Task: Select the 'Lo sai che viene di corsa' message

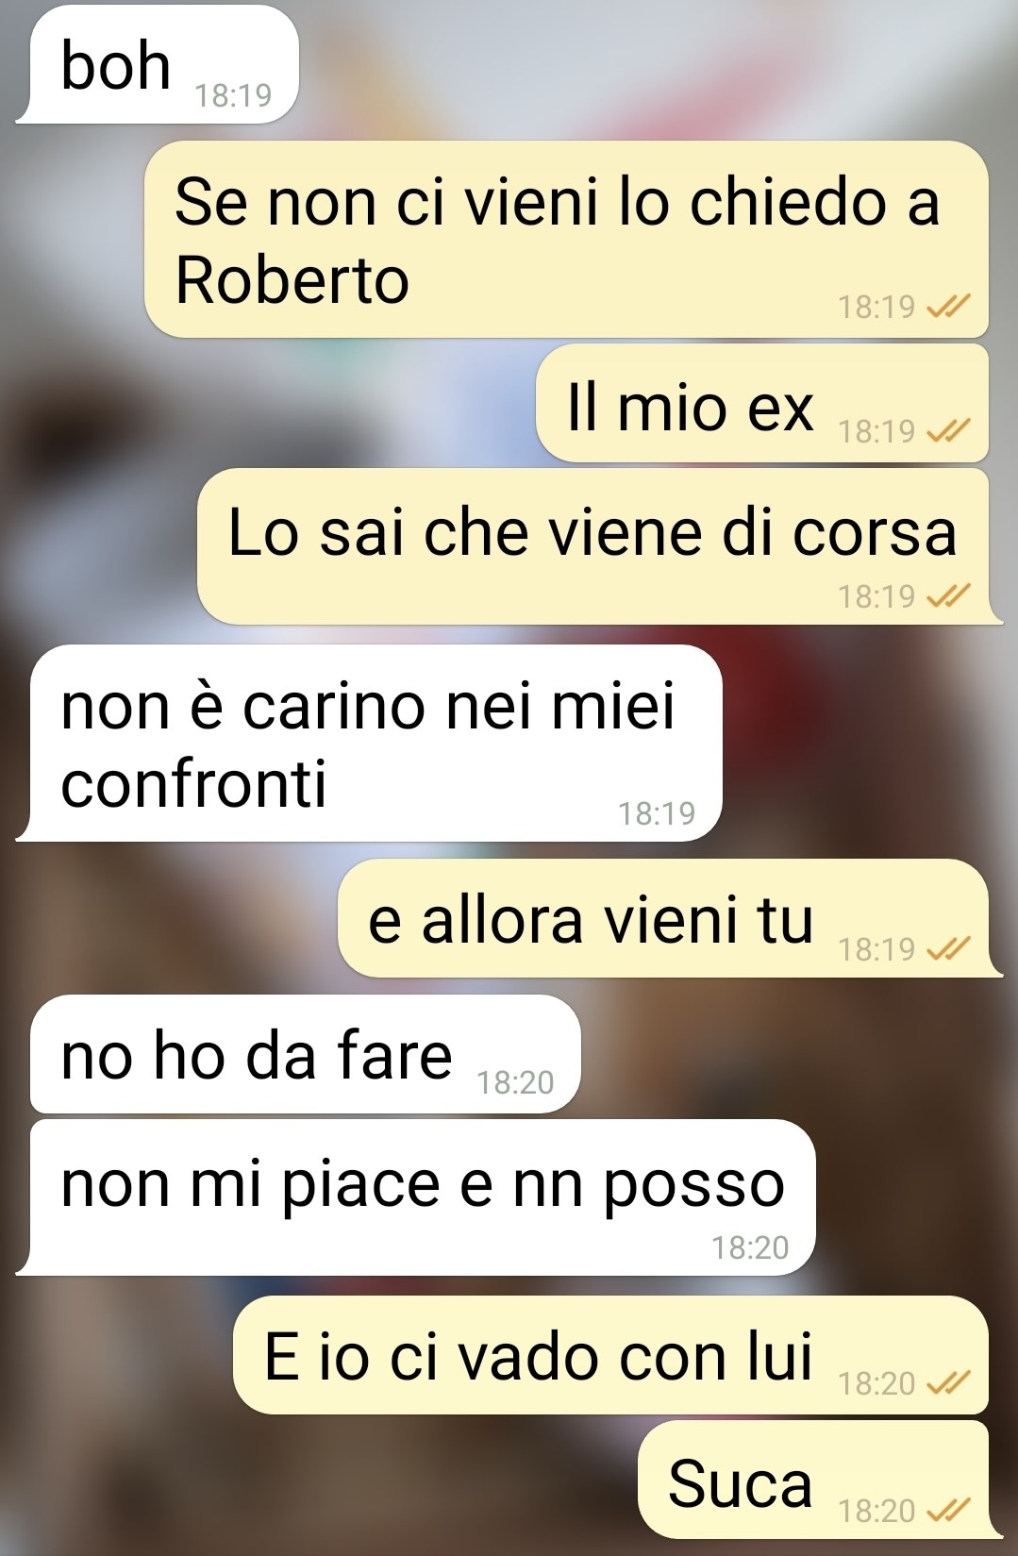Action: click(592, 546)
